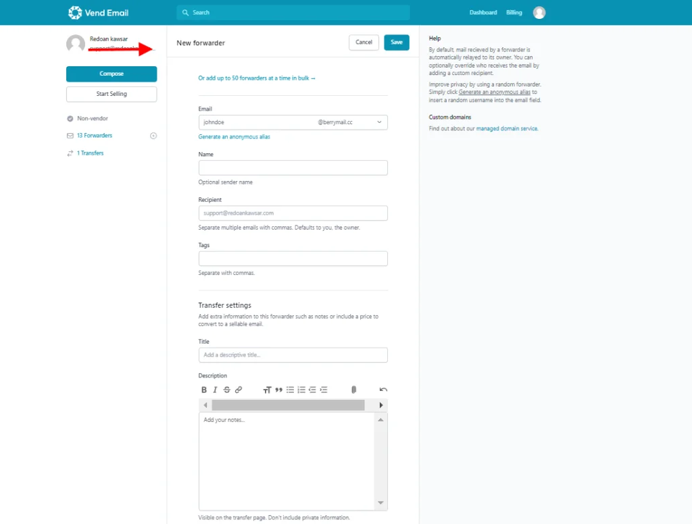Click the strikethrough formatting icon
Image resolution: width=692 pixels, height=524 pixels.
tap(226, 390)
